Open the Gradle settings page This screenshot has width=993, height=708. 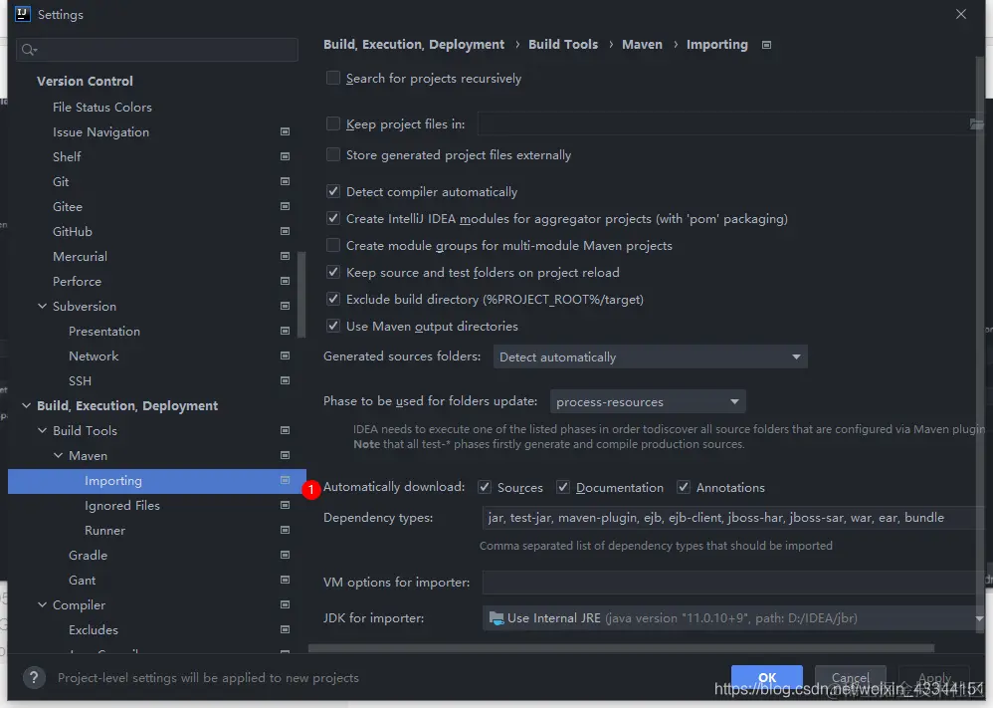coord(88,556)
